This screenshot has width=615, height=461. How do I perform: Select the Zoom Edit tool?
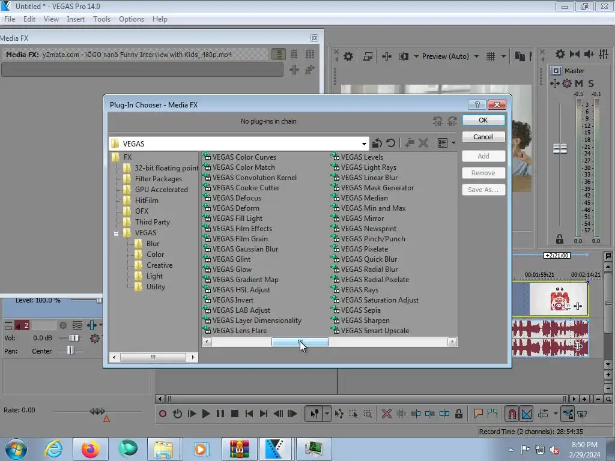tap(368, 414)
